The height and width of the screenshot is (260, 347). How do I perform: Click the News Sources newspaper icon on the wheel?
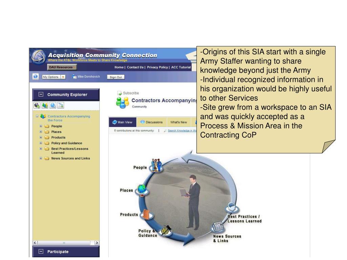click(x=218, y=226)
